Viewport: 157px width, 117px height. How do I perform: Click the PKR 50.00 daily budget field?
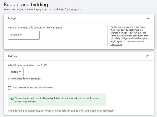[x=24, y=35]
